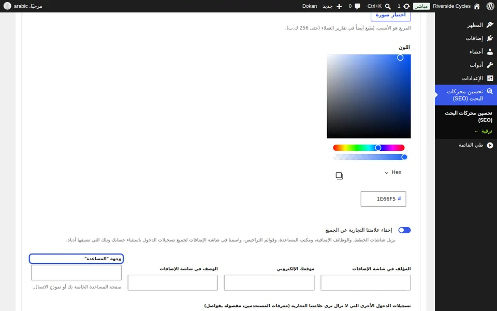
Task: Click the user avatar in admin bar
Action: (x=7, y=6)
